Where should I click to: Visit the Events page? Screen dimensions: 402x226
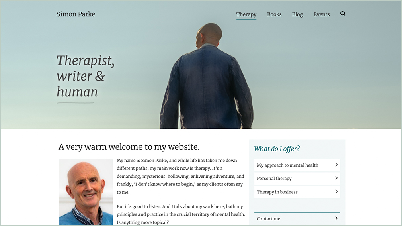tap(322, 14)
